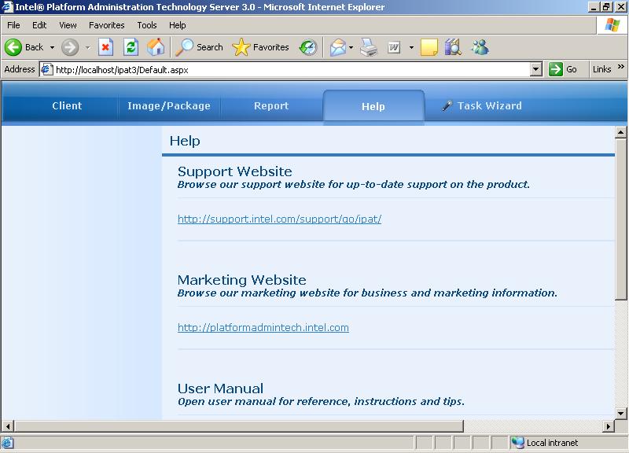The width and height of the screenshot is (629, 453).
Task: Click the horizontal scrollbar thumb
Action: (239, 426)
